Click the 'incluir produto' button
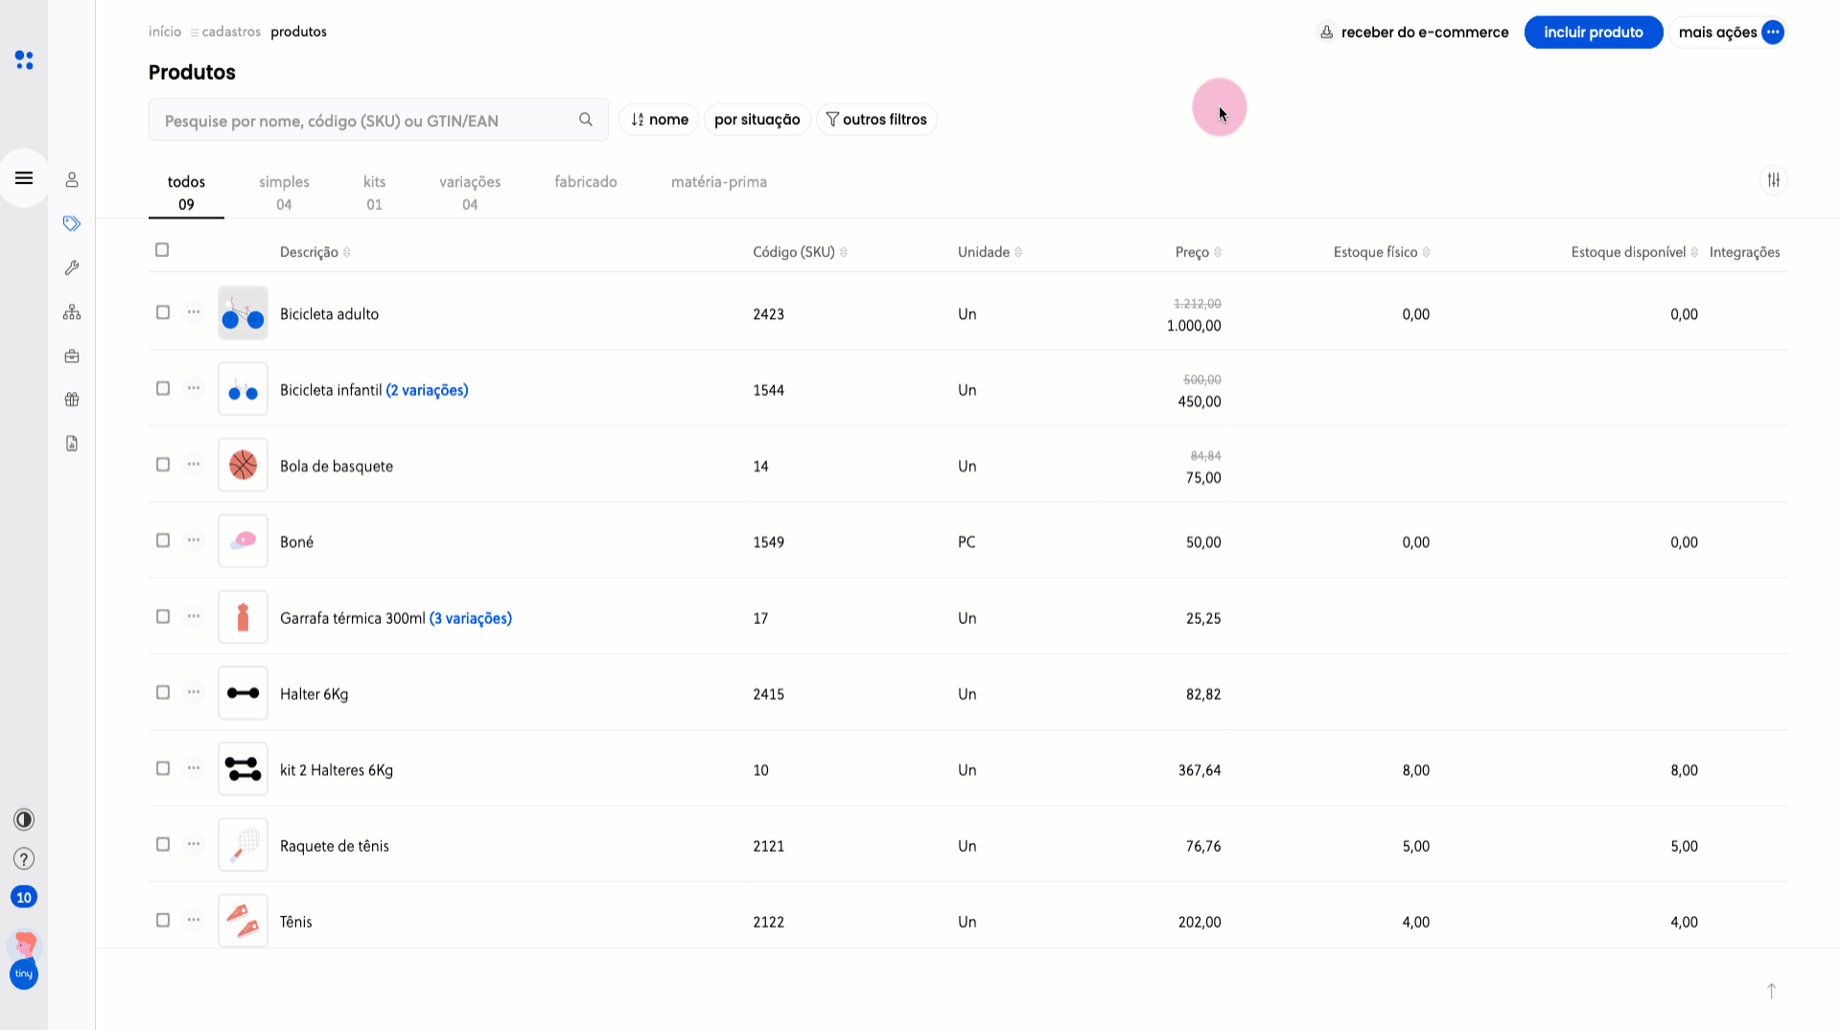The width and height of the screenshot is (1841, 1030). click(x=1593, y=33)
